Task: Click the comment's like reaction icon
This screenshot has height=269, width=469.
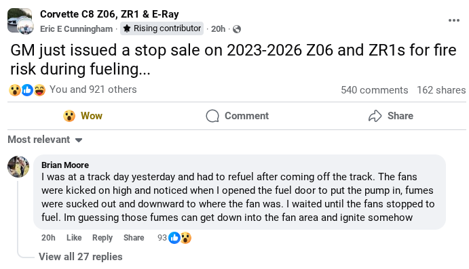Action: (x=174, y=238)
